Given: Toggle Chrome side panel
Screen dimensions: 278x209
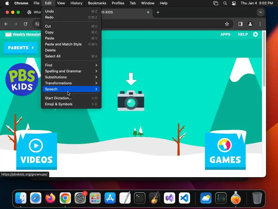Looking at the screenshot, I should click(x=241, y=24).
